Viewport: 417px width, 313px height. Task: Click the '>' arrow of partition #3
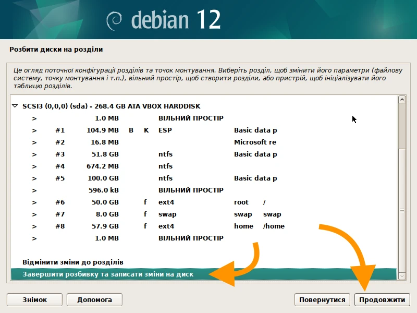tap(34, 154)
